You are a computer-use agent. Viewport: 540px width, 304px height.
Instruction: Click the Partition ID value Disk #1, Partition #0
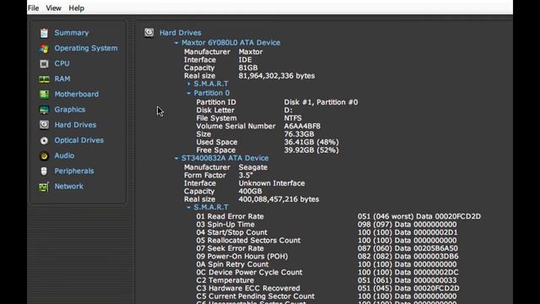(x=321, y=102)
